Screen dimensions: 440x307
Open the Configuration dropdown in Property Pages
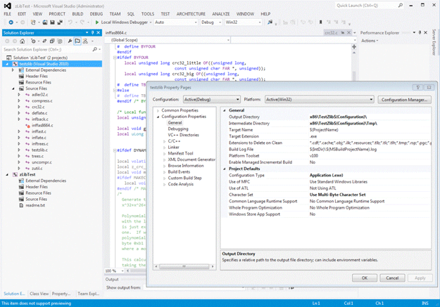click(211, 100)
